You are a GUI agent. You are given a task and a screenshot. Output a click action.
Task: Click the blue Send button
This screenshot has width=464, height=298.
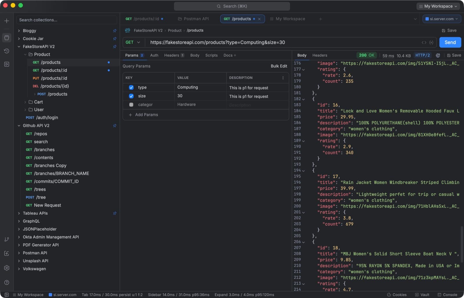point(450,43)
